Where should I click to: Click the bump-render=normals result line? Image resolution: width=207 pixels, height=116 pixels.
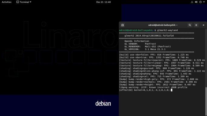[158, 82]
